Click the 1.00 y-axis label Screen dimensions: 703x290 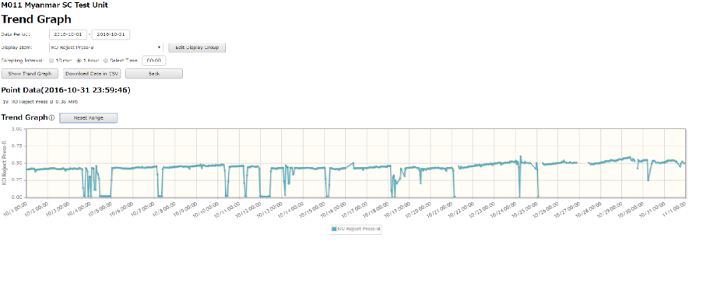[16, 129]
